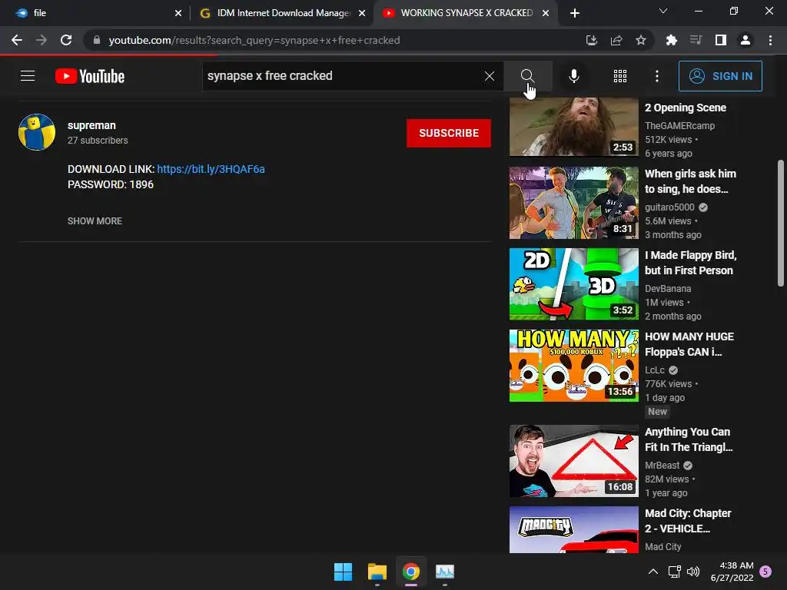Reload the YouTube page
Screen dimensions: 787x590
66,40
